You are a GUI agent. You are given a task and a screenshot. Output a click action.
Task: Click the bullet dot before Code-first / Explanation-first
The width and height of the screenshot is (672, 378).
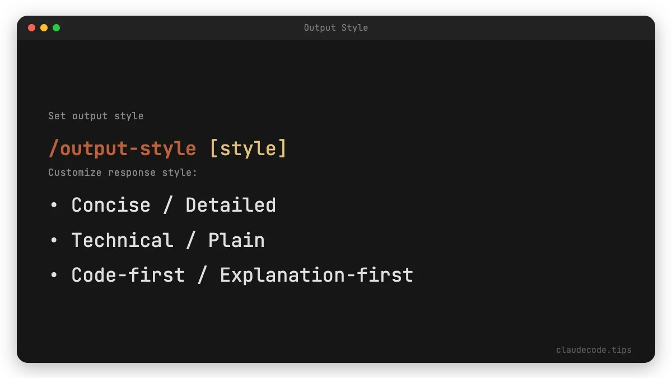[54, 274]
